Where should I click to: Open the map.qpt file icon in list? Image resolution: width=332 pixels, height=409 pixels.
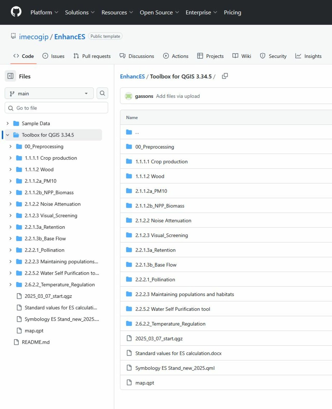coord(129,383)
